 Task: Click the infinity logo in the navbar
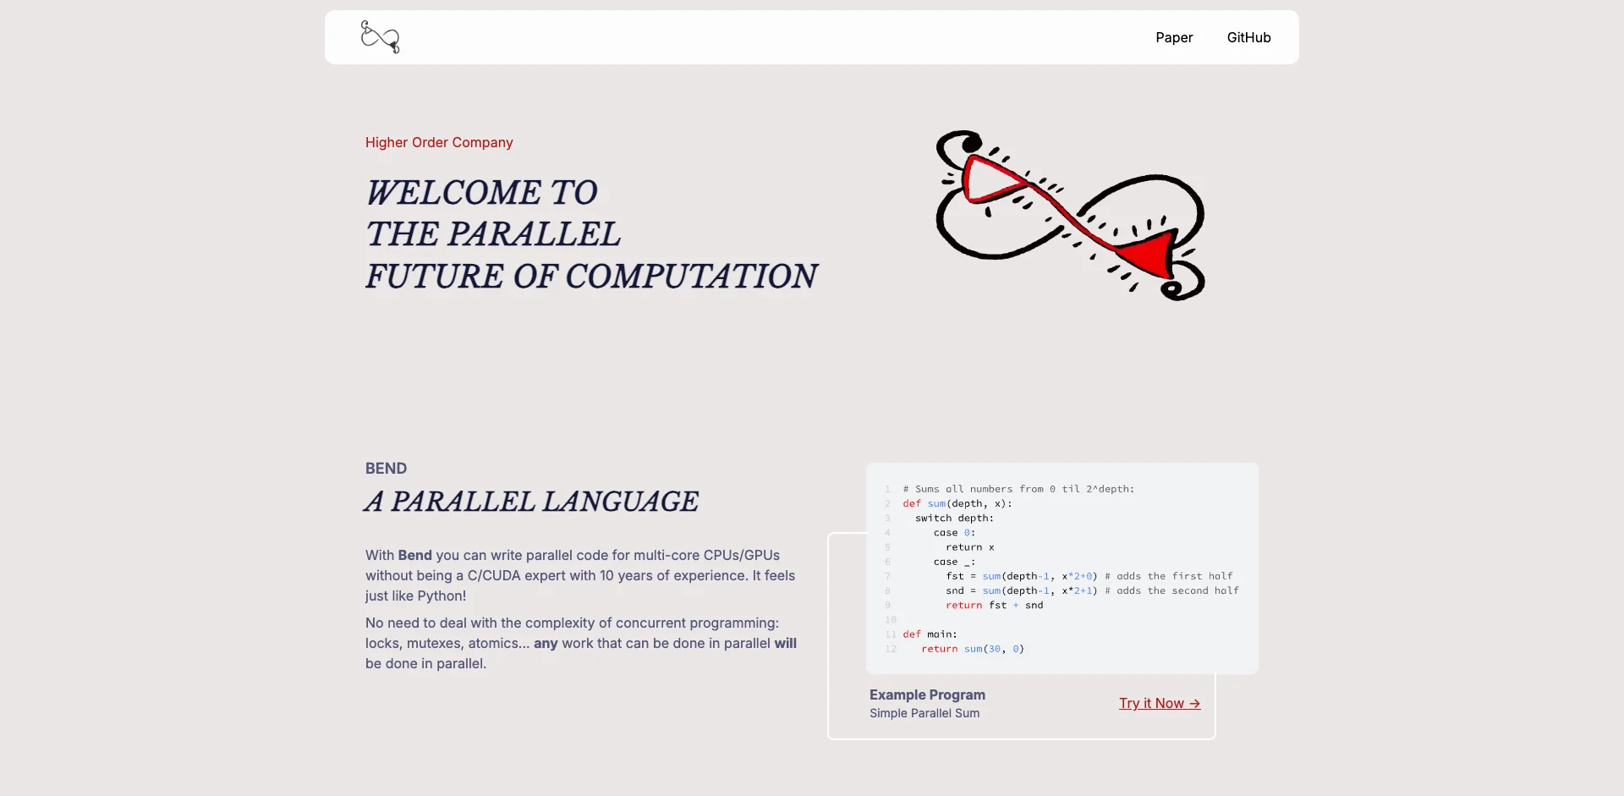tap(380, 37)
